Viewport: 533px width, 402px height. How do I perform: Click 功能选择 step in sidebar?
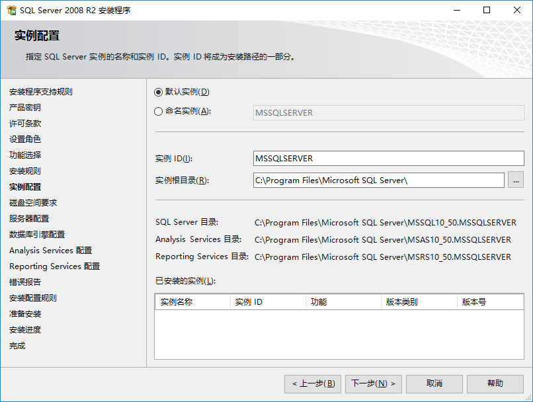pyautogui.click(x=25, y=155)
